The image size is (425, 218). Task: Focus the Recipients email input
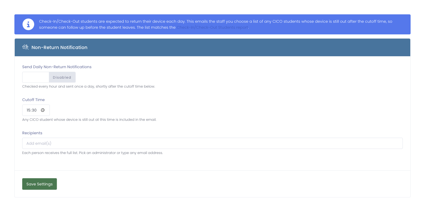(212, 143)
